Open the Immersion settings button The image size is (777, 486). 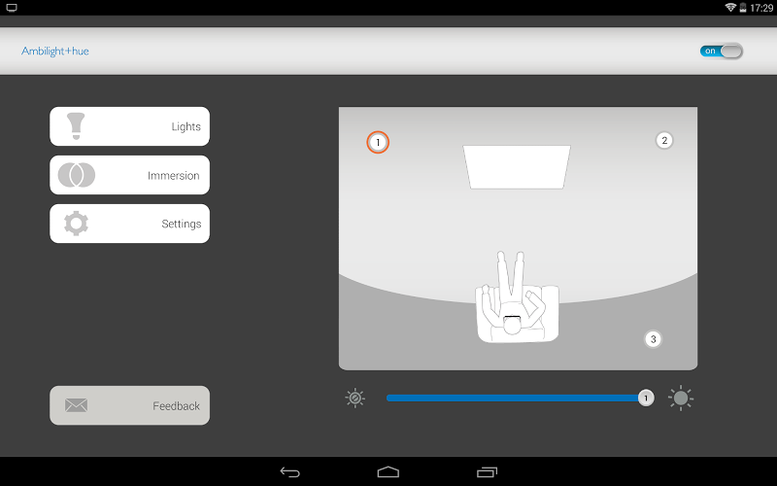pos(129,175)
